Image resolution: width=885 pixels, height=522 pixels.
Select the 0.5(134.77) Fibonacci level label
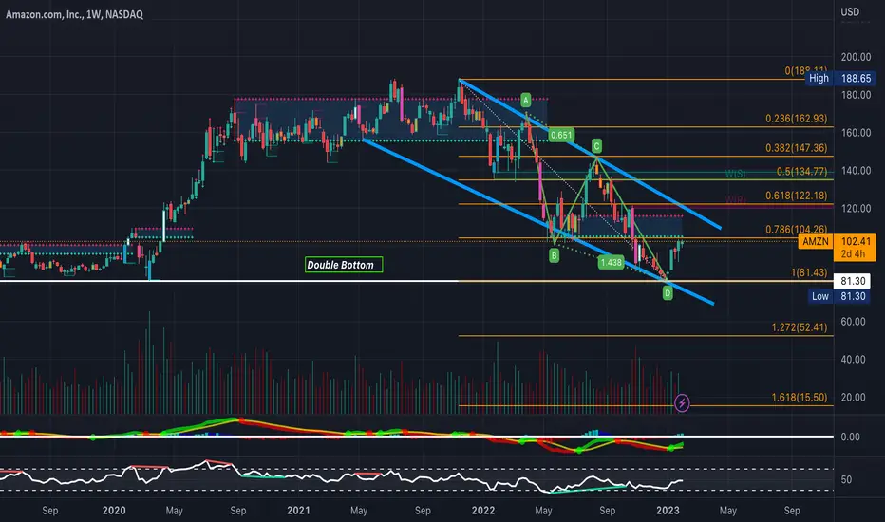[801, 172]
